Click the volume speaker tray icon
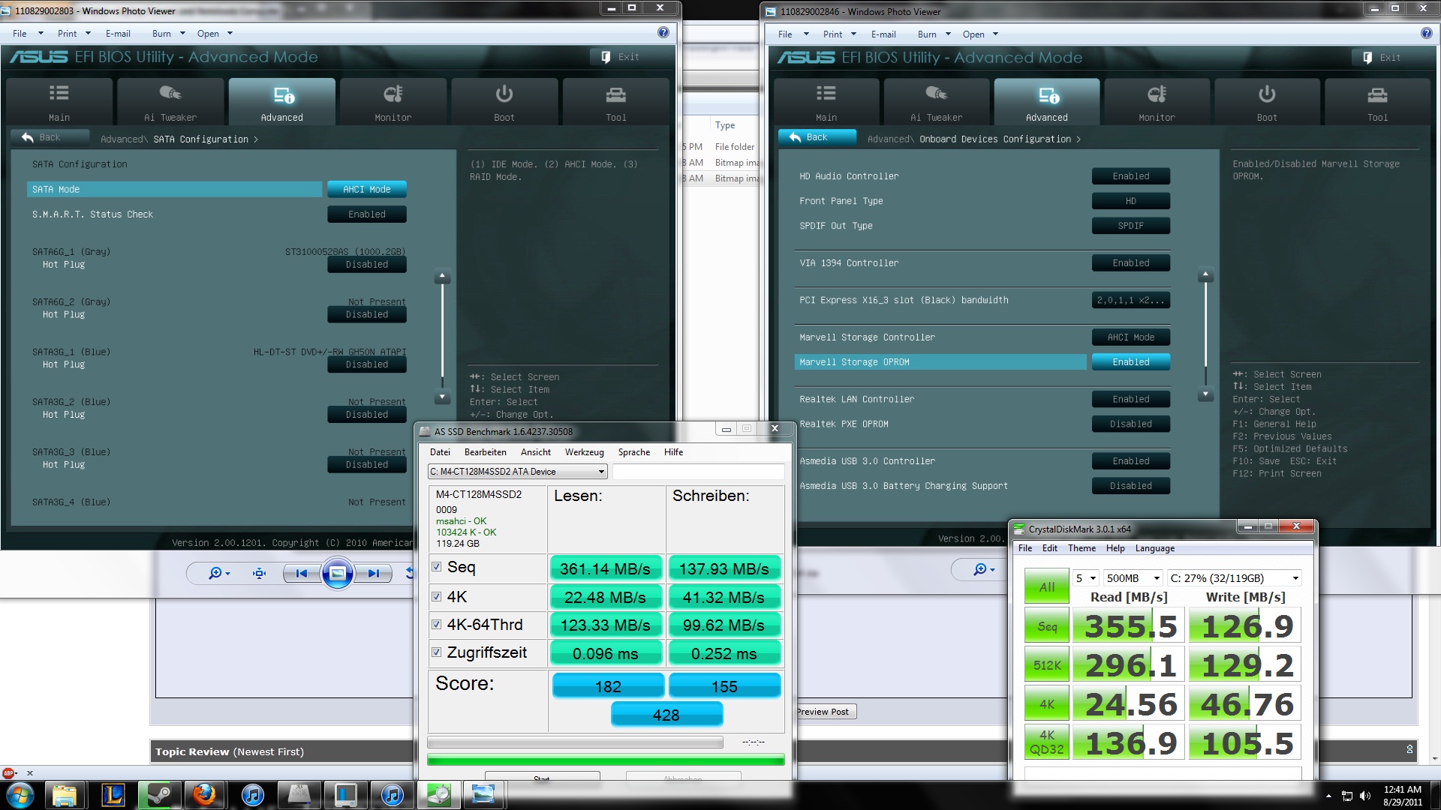This screenshot has height=810, width=1441. (x=1365, y=796)
